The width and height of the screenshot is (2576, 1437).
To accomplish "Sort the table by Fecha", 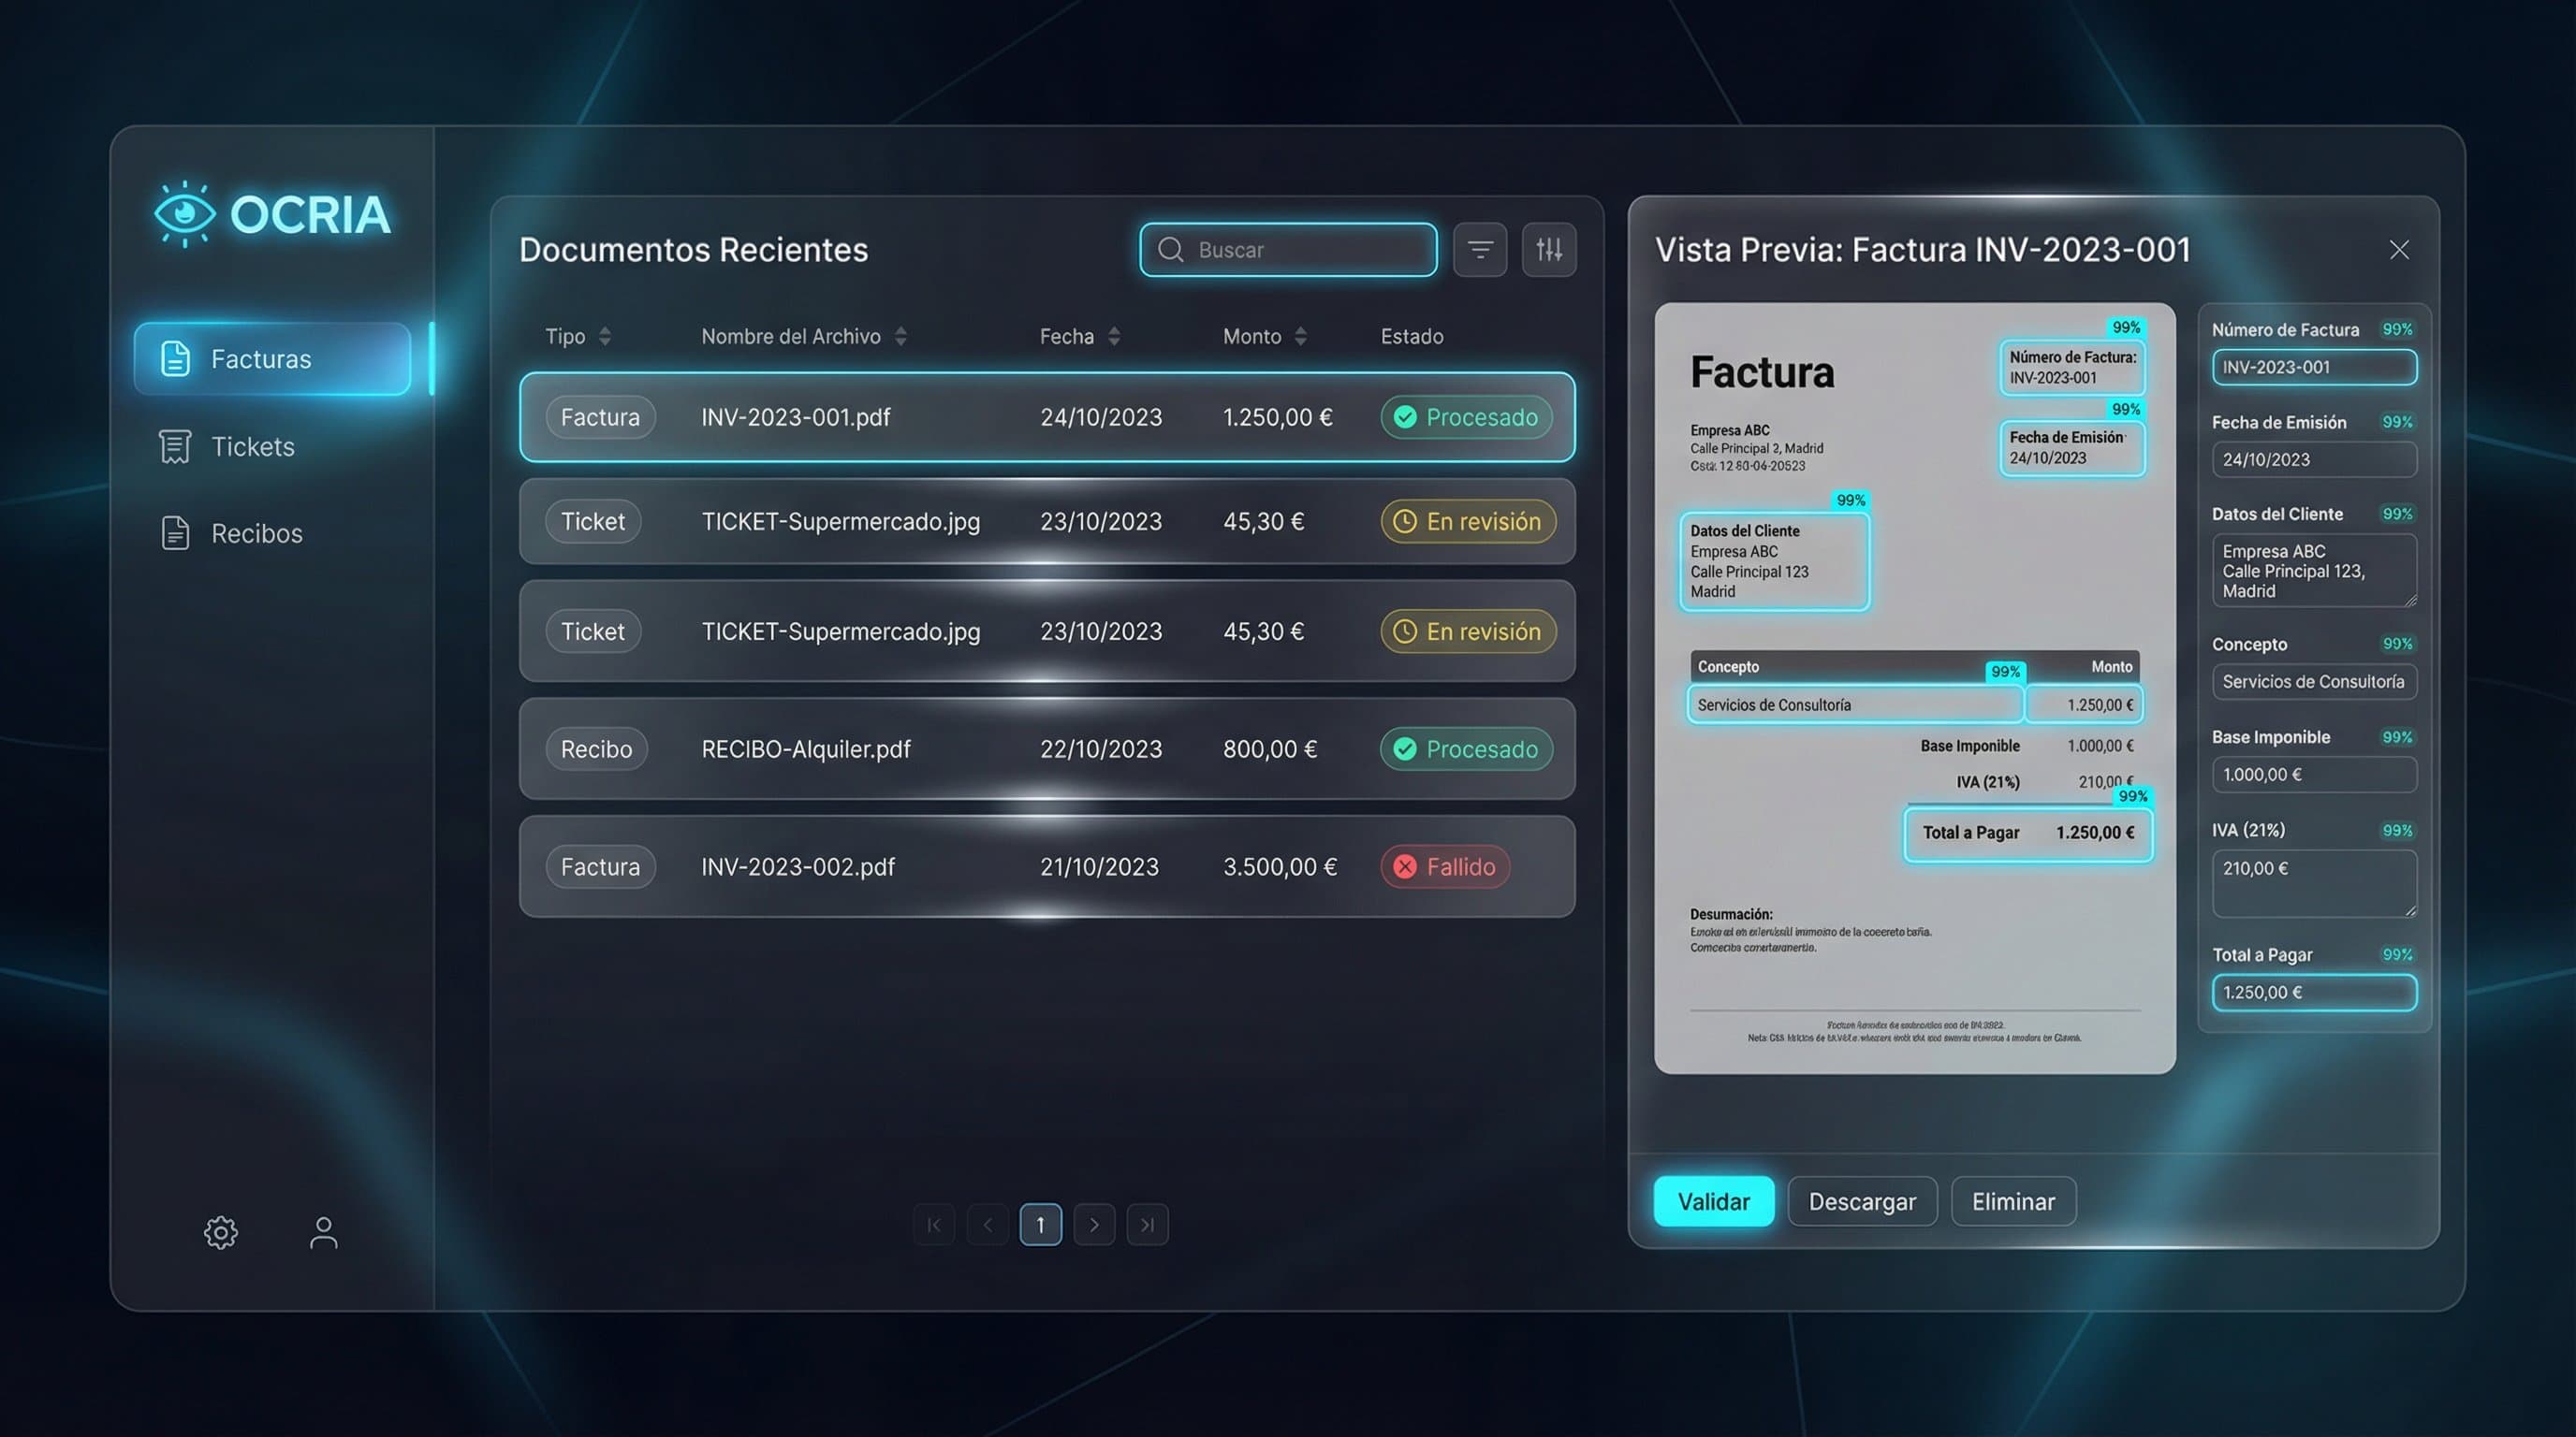I will click(1080, 336).
